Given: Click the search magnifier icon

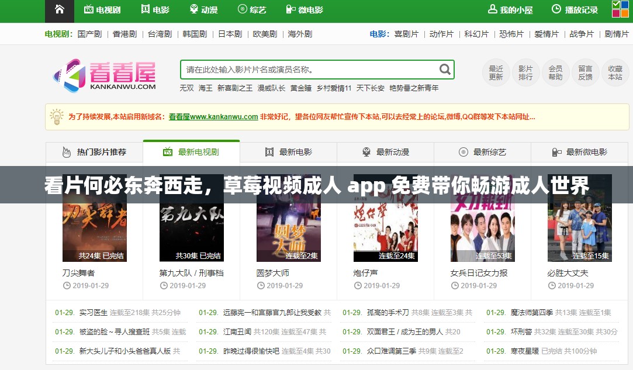Looking at the screenshot, I should (x=444, y=69).
